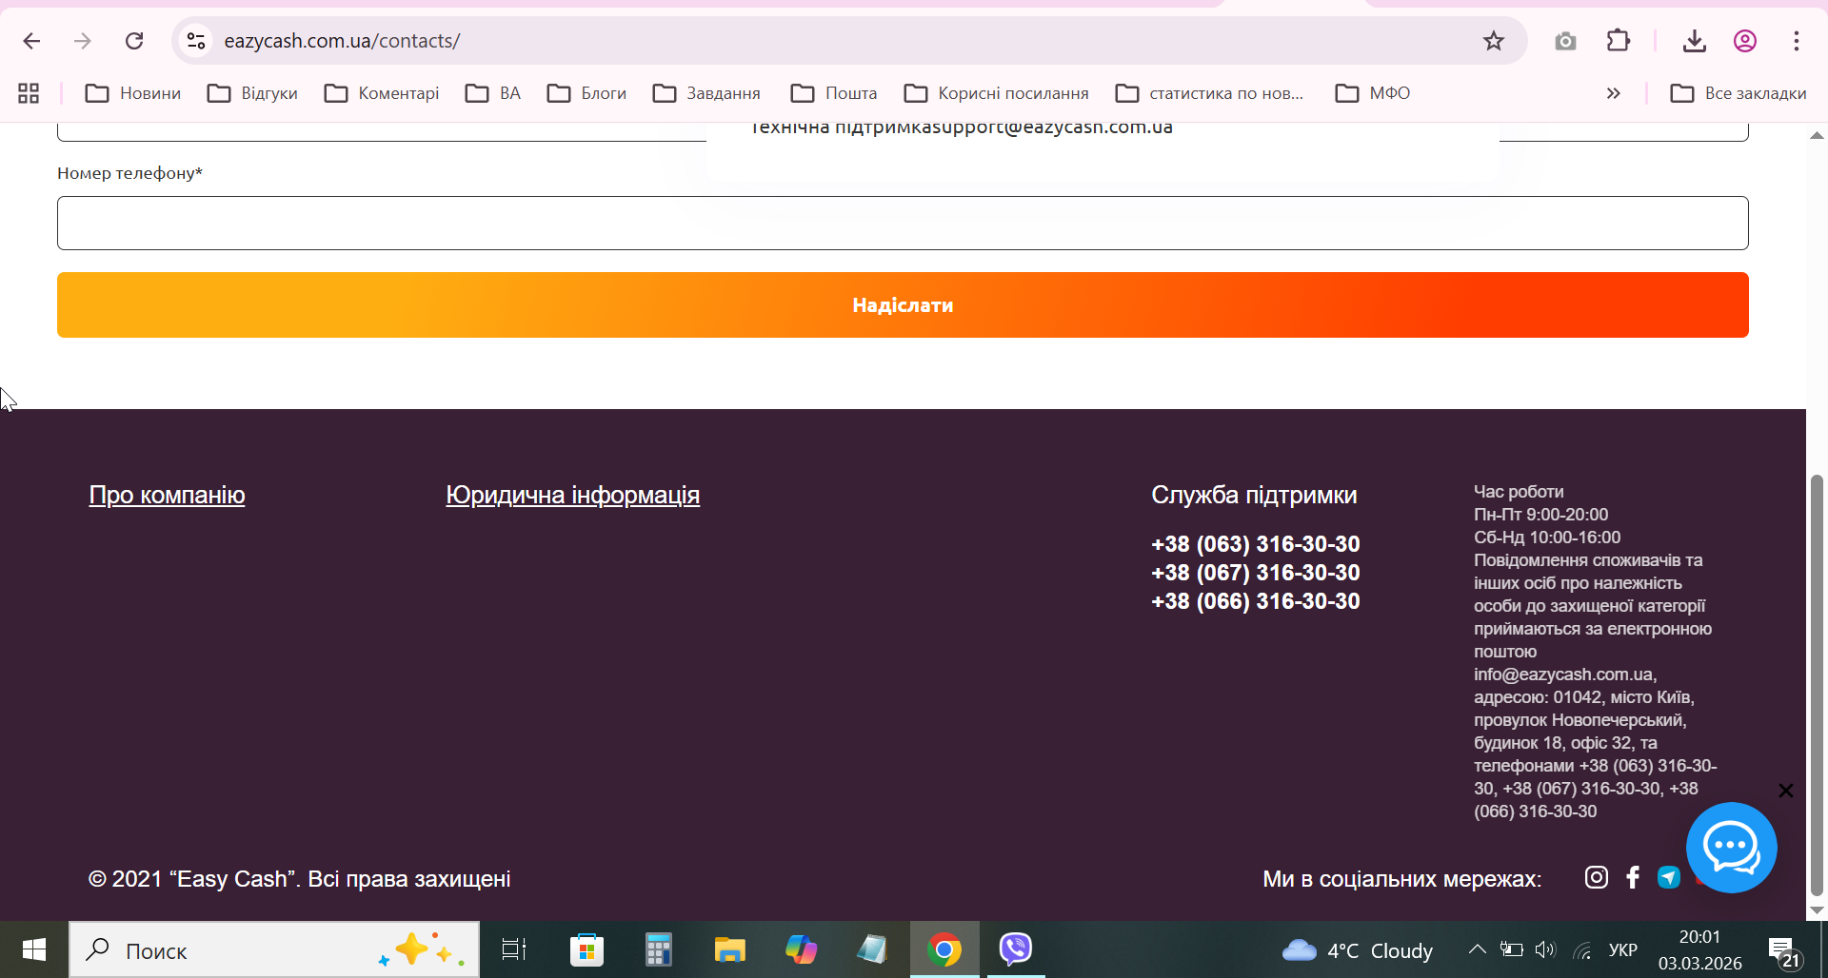Open the Пошта bookmark folder
Viewport: 1828px width, 978px height.
pos(834,93)
